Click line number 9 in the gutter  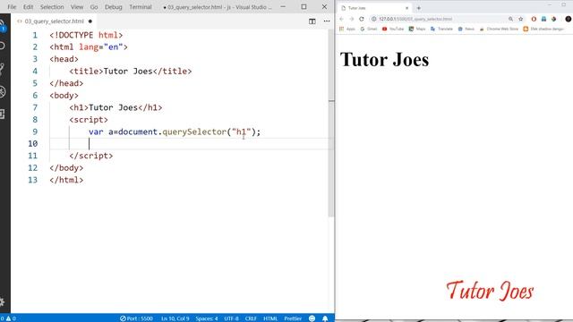coord(35,131)
